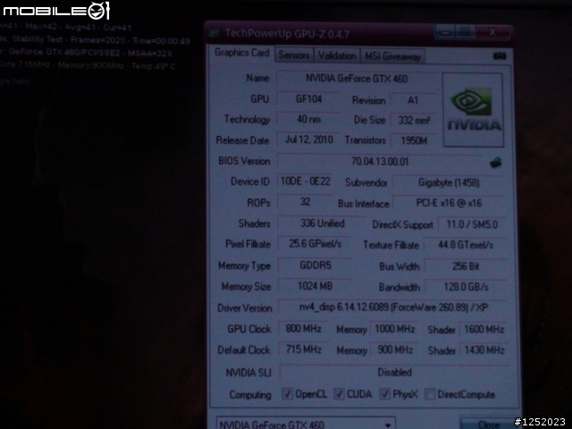572x429 pixels.
Task: Open the MSI Giveaway tab
Action: click(393, 56)
